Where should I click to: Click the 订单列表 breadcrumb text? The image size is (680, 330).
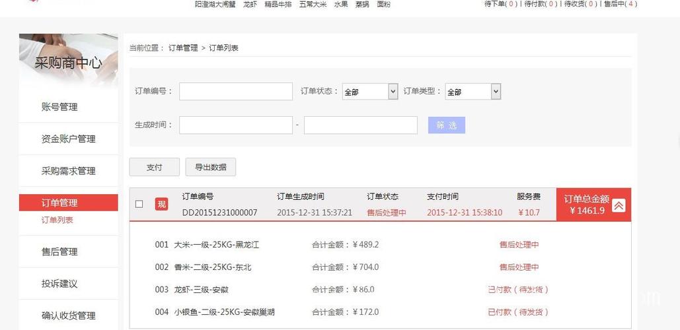click(x=224, y=48)
